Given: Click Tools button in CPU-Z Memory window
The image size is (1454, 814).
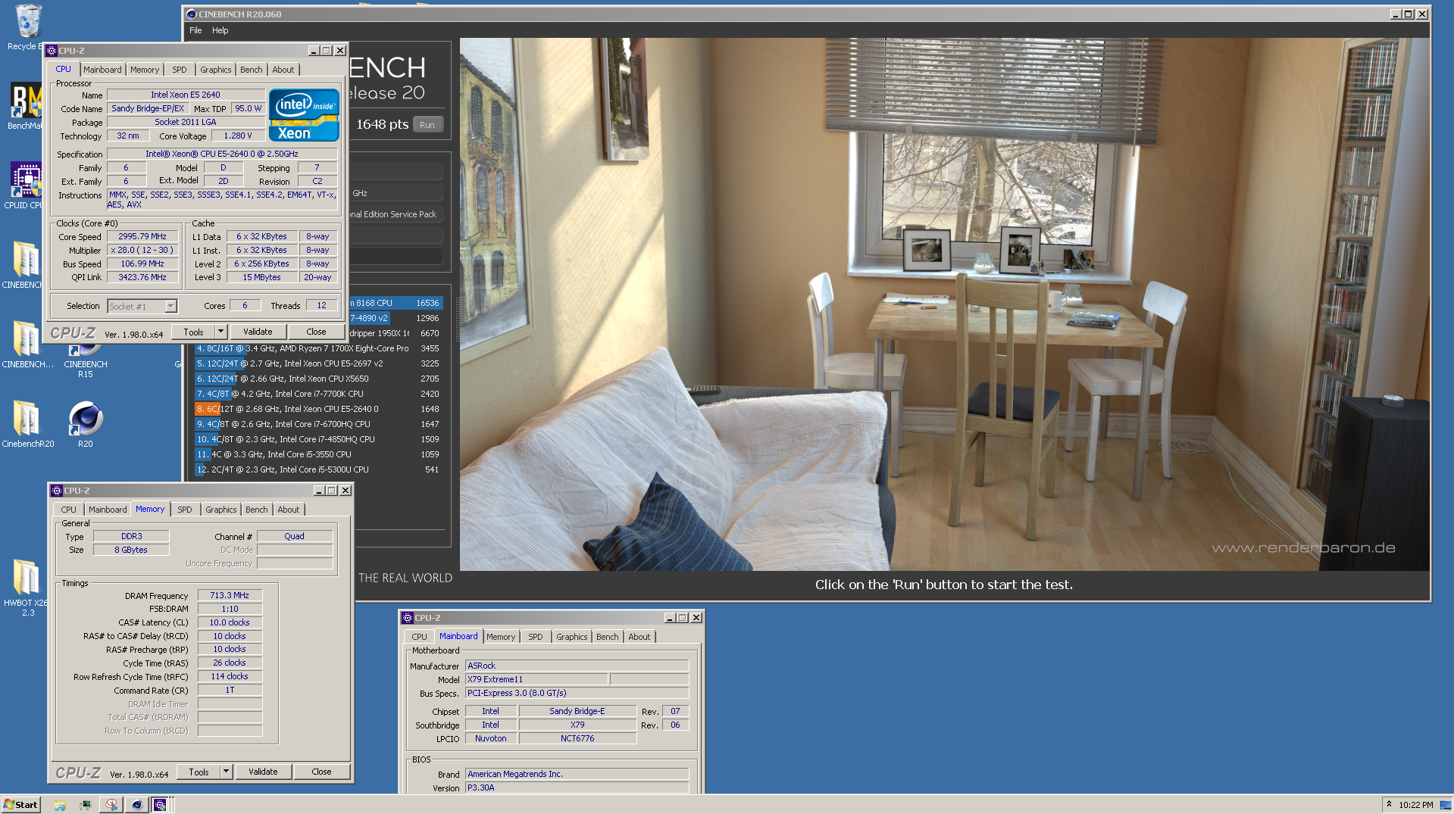Looking at the screenshot, I should pyautogui.click(x=199, y=772).
